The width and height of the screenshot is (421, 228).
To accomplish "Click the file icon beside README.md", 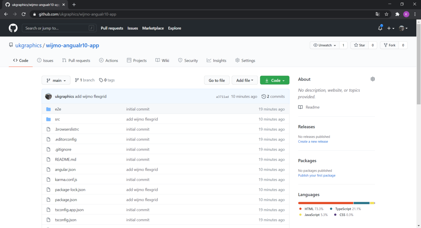I will 48,159.
